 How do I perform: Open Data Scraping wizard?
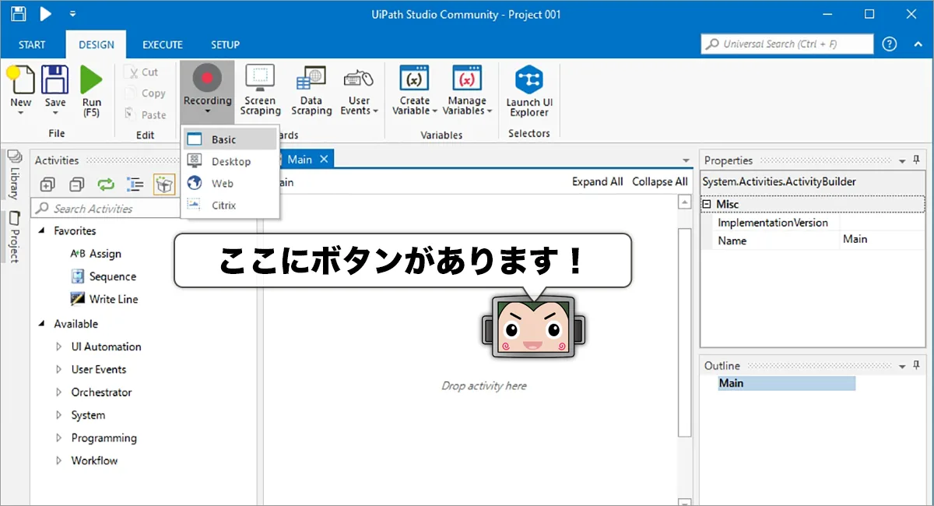[x=311, y=90]
